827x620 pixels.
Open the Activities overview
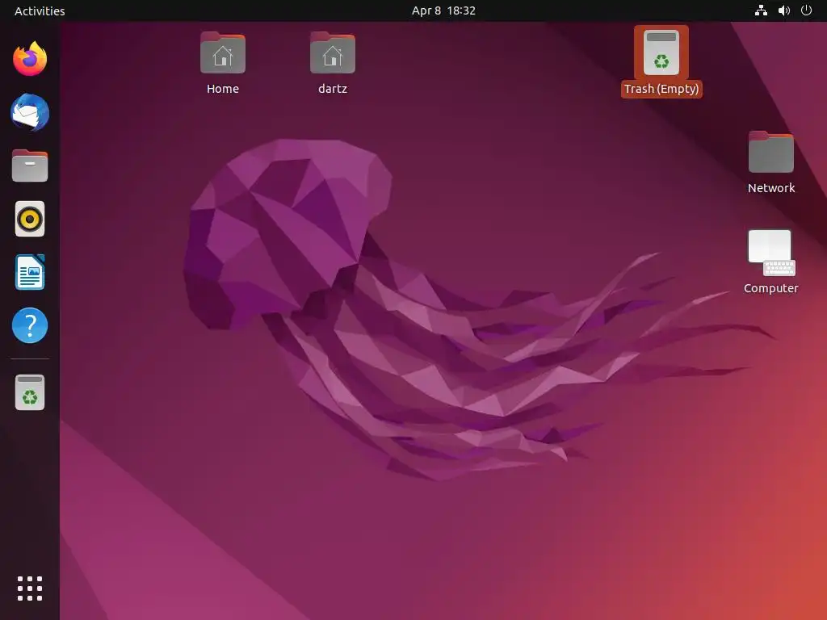tap(40, 10)
